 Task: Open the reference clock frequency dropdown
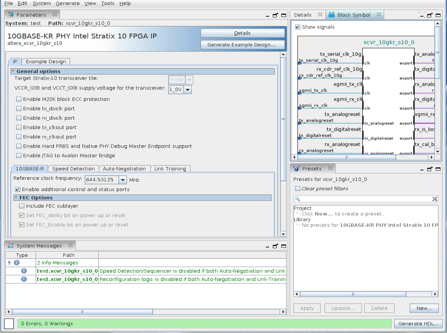122,180
